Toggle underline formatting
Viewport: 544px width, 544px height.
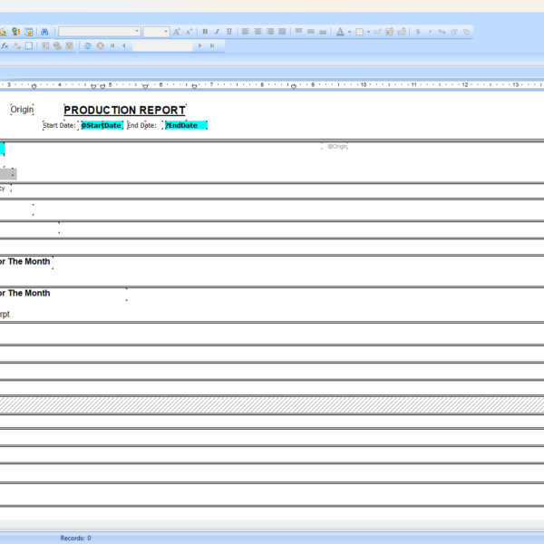pos(229,32)
